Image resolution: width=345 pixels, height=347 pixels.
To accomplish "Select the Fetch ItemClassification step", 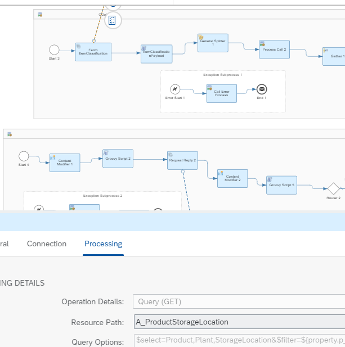I will pos(93,52).
